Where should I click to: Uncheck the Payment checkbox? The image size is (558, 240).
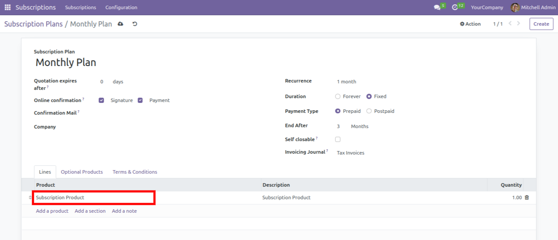141,100
